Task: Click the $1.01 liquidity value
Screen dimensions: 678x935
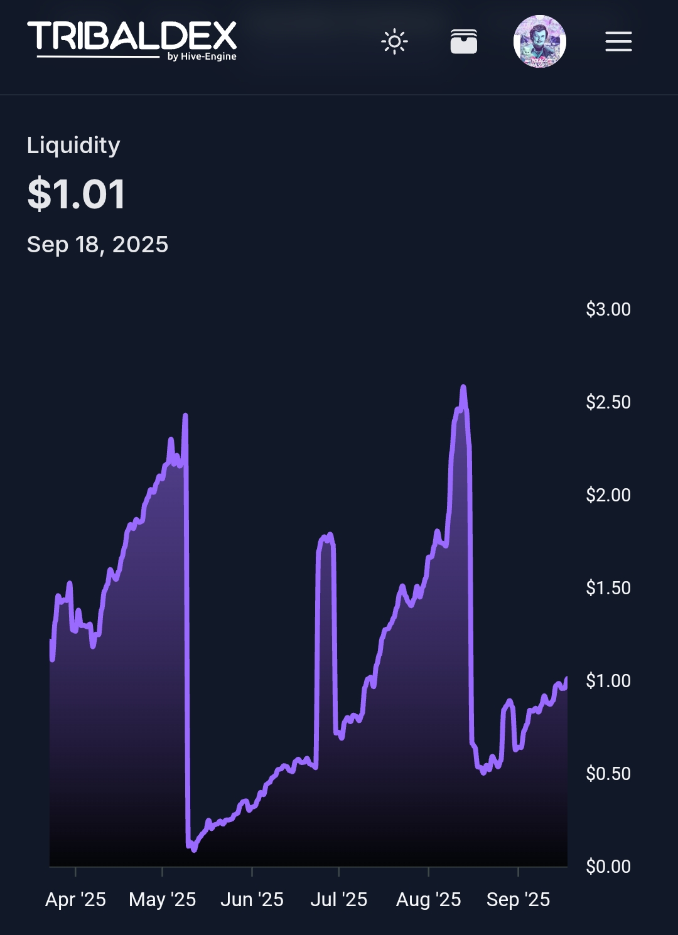Action: click(x=76, y=194)
